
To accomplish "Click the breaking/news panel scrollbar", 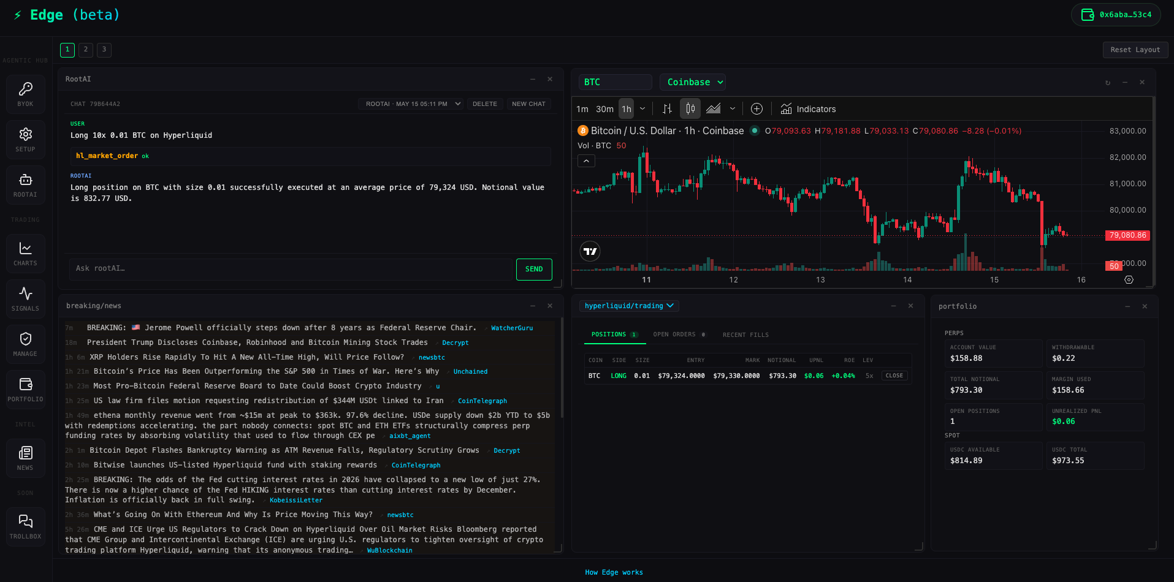I will [562, 368].
